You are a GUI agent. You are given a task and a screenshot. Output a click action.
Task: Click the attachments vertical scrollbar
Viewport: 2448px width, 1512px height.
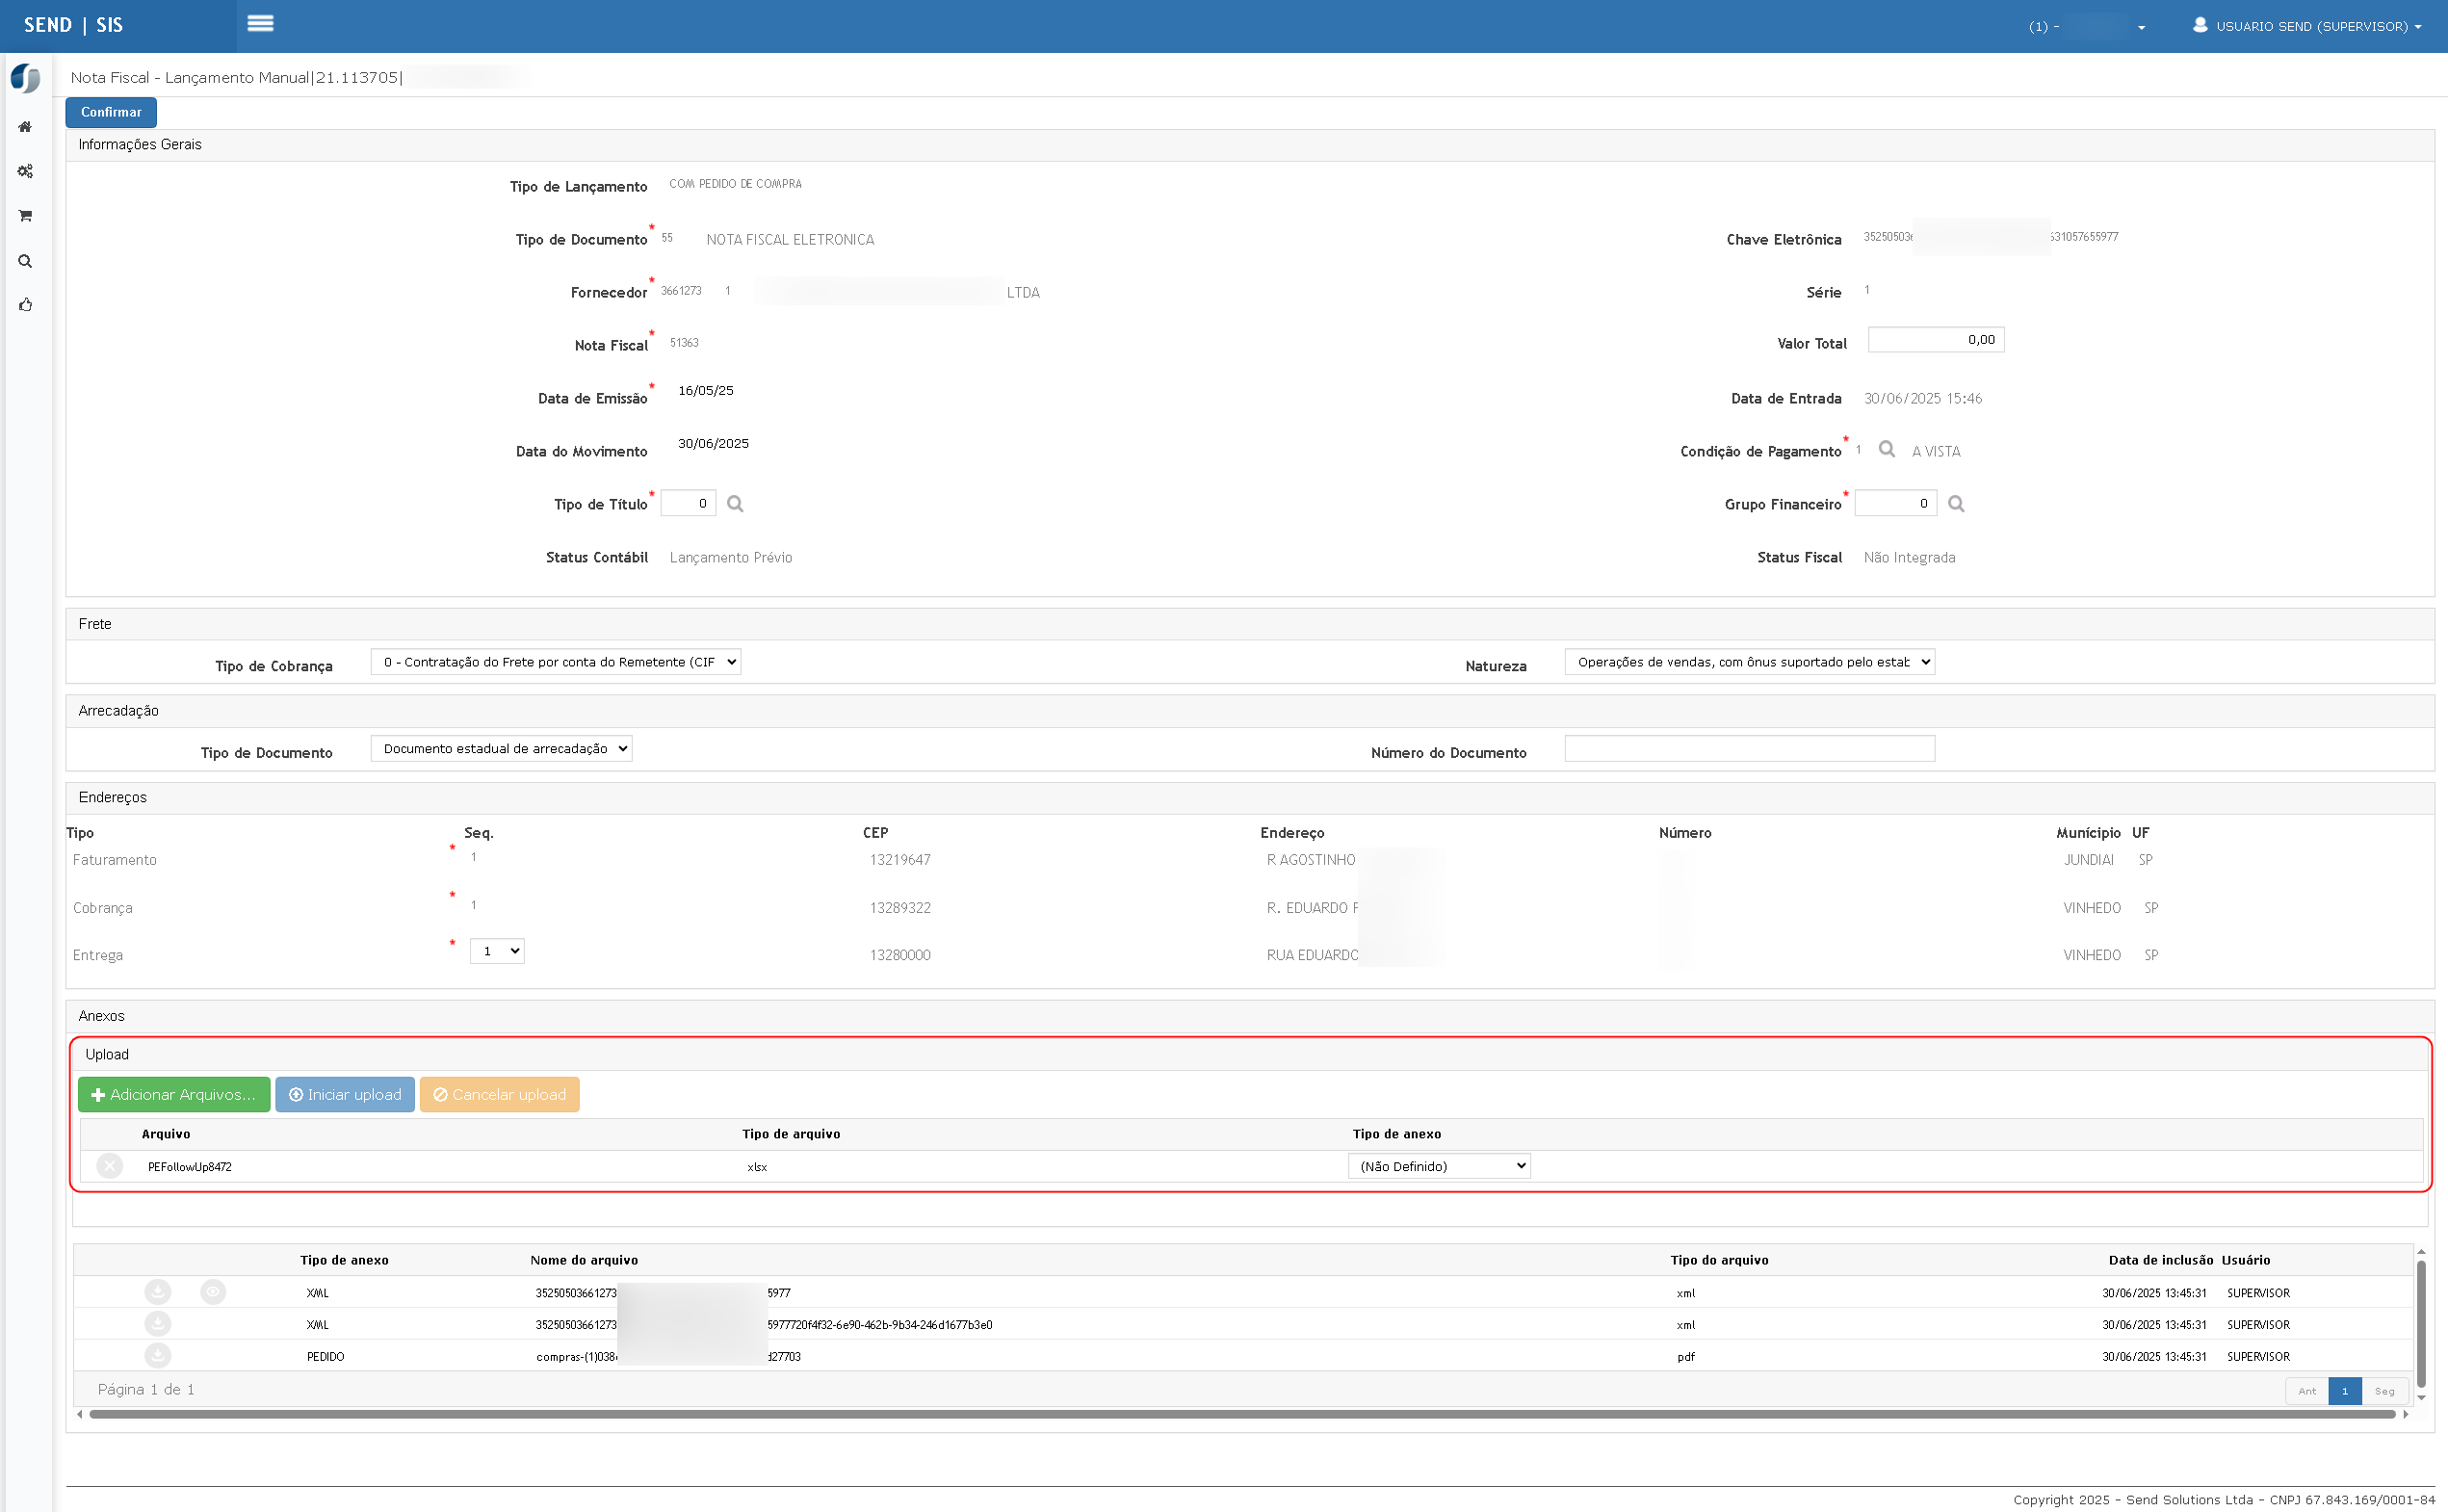[2421, 1325]
